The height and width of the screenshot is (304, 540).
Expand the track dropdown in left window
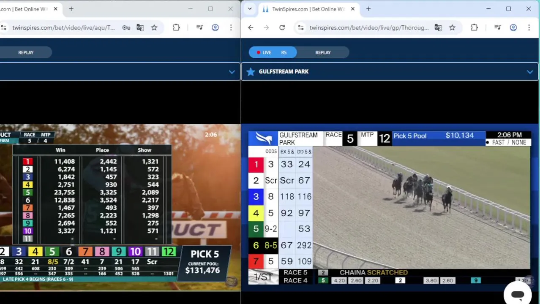pyautogui.click(x=232, y=72)
